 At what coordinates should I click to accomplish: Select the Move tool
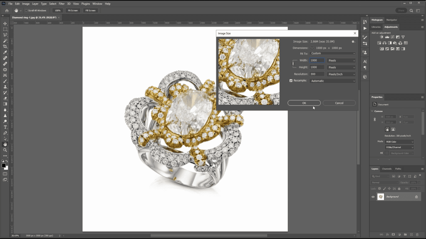click(5, 23)
